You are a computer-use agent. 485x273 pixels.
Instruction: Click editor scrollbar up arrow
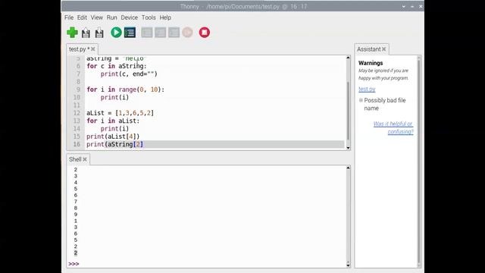point(348,58)
